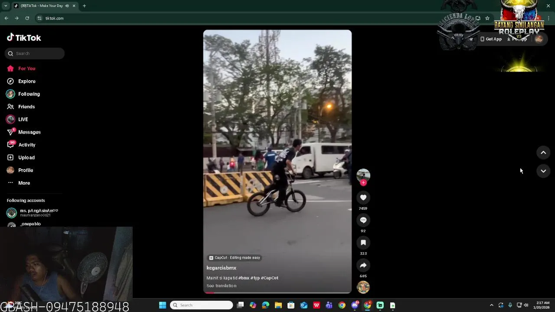
Task: Click the TikTok logo
Action: 24,38
